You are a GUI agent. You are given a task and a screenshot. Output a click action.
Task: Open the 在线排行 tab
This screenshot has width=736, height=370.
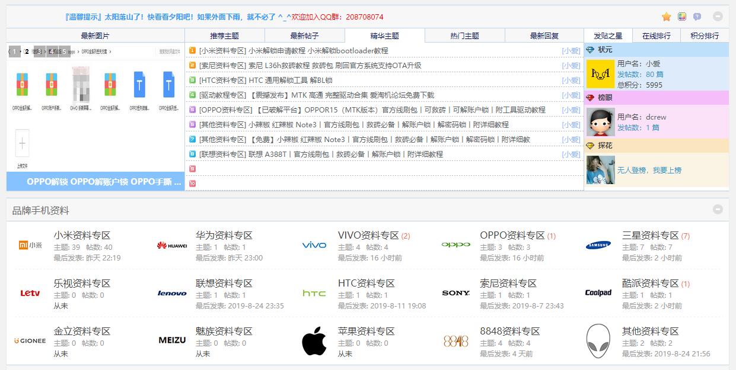coord(657,36)
